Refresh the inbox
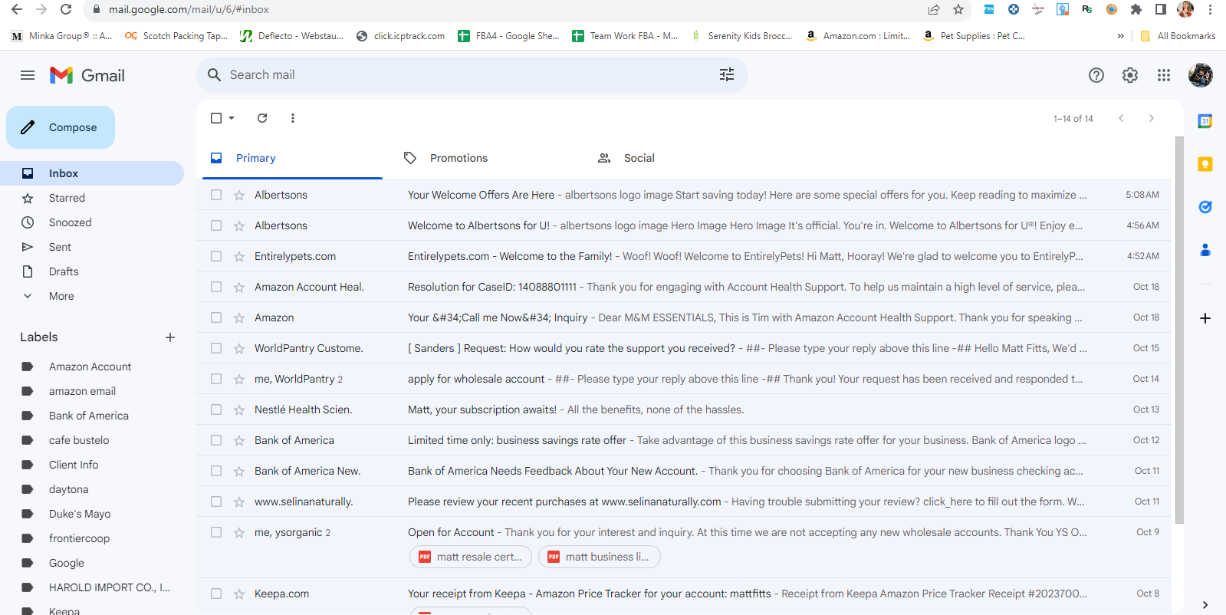 (x=262, y=118)
